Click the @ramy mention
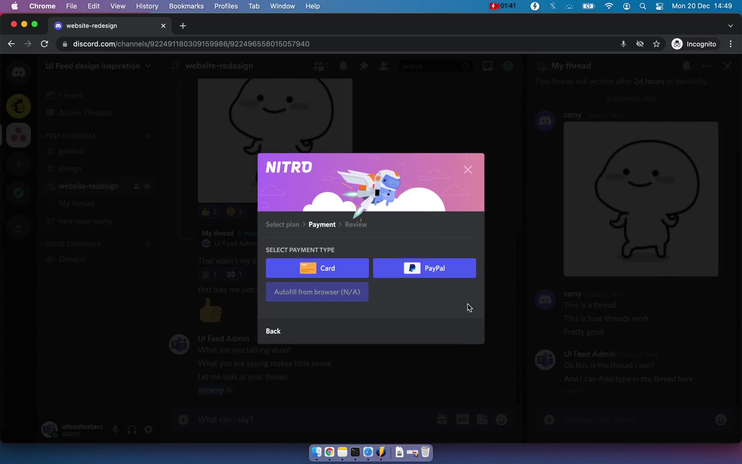Viewport: 742px width, 464px height. [211, 390]
